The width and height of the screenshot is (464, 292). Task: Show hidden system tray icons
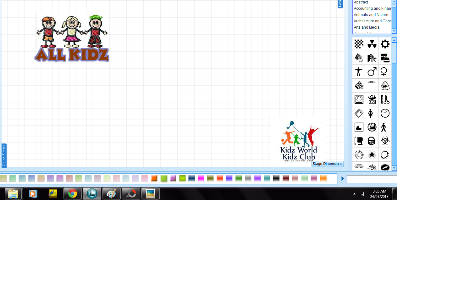(x=354, y=194)
